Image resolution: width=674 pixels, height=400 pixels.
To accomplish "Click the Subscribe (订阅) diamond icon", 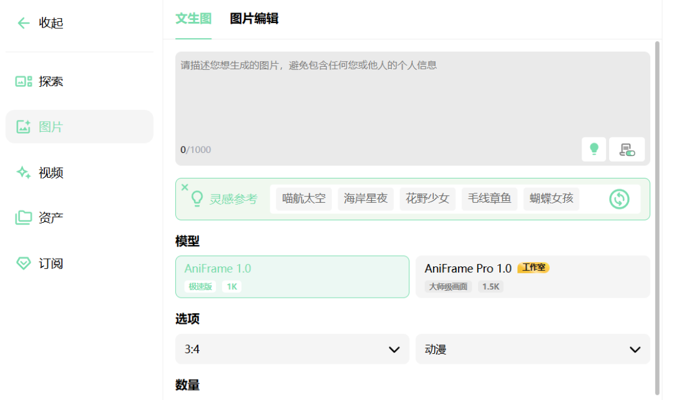I will tap(24, 263).
